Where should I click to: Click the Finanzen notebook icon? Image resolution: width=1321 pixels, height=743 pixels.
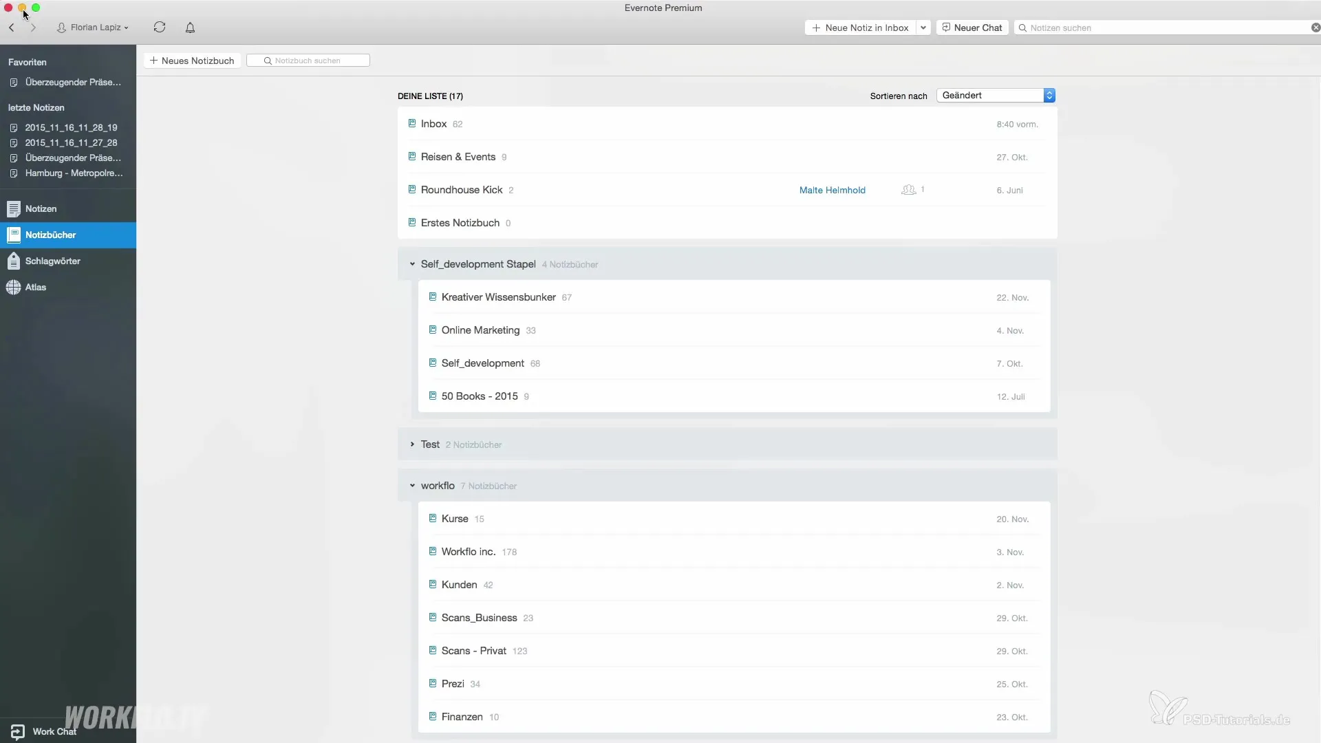click(x=433, y=716)
